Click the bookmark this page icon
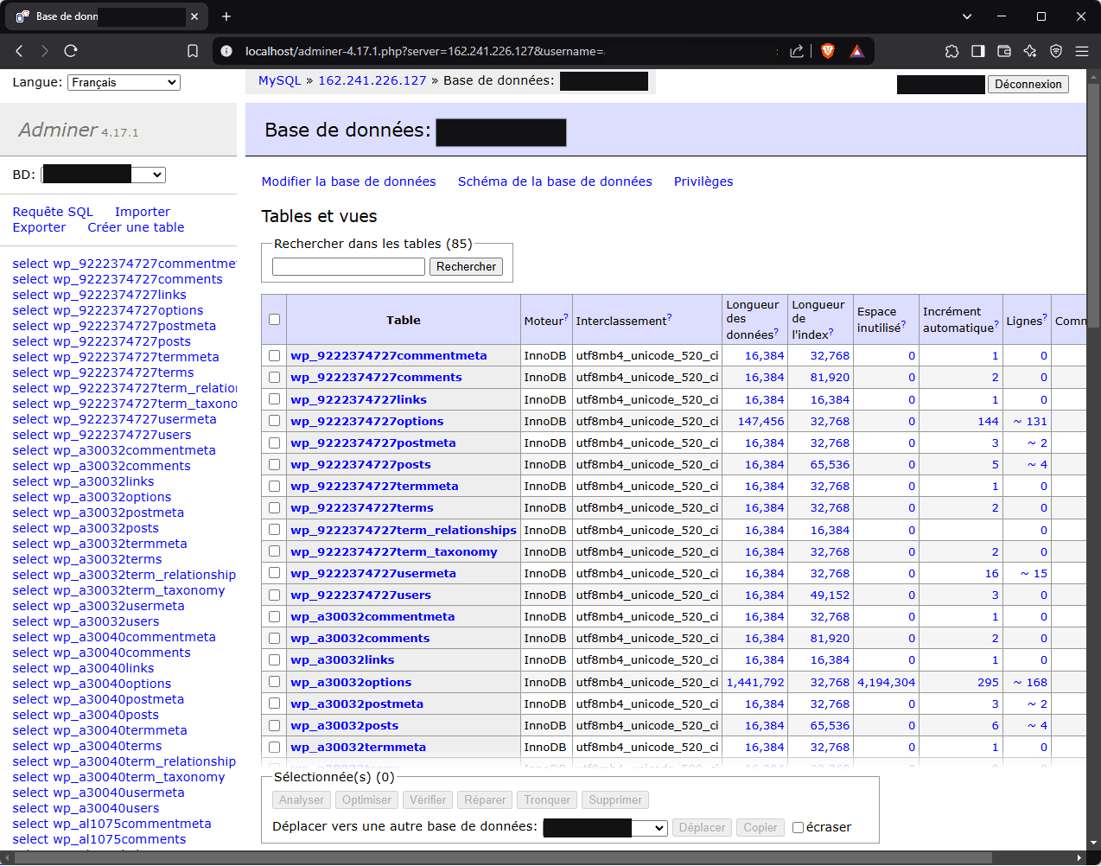The height and width of the screenshot is (866, 1101). pyautogui.click(x=193, y=51)
